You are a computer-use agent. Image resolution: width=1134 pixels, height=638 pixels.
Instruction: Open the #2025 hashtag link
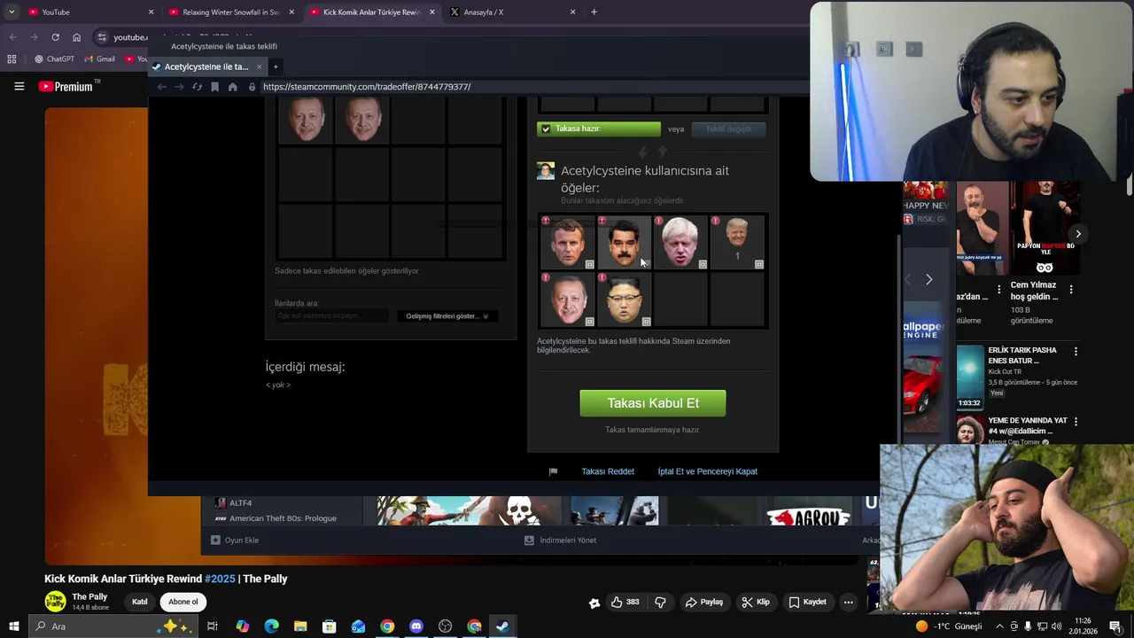pyautogui.click(x=220, y=579)
